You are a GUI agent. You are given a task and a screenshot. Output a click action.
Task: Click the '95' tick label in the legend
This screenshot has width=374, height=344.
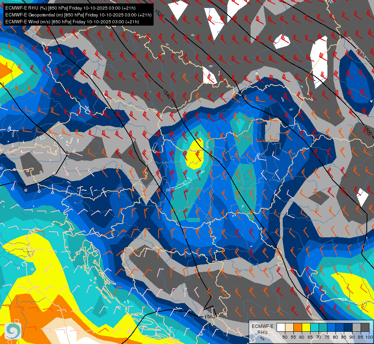(x=361, y=337)
